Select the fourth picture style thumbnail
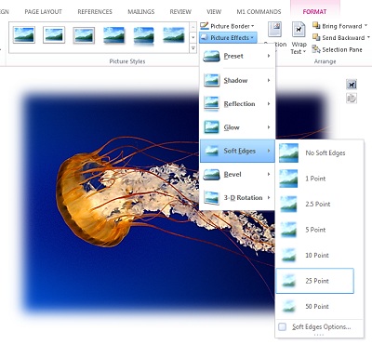 pos(113,34)
